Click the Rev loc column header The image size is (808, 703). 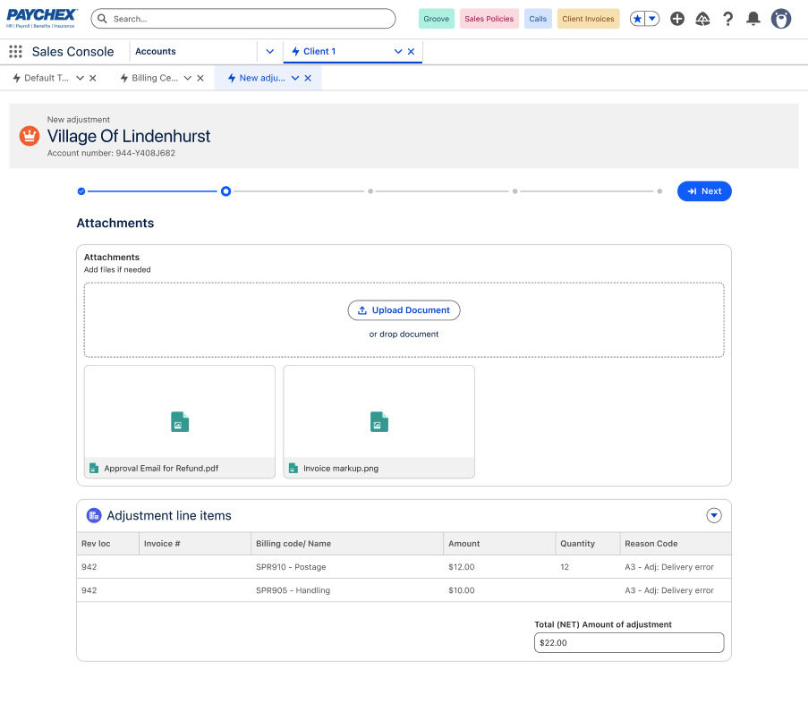(x=107, y=544)
